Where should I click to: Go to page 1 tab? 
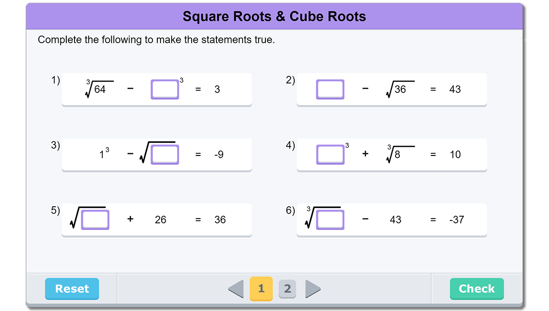click(261, 289)
